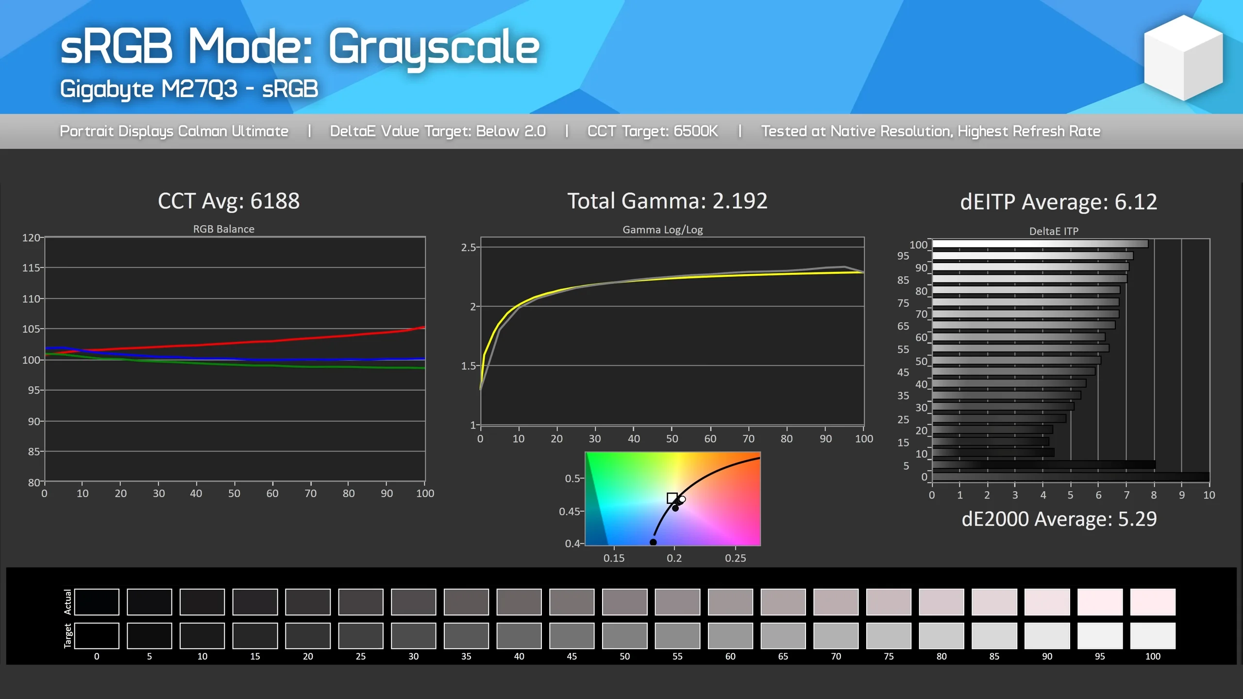Click the DeltaE bar for level 100
Viewport: 1243px width, 699px height.
pyautogui.click(x=1039, y=244)
